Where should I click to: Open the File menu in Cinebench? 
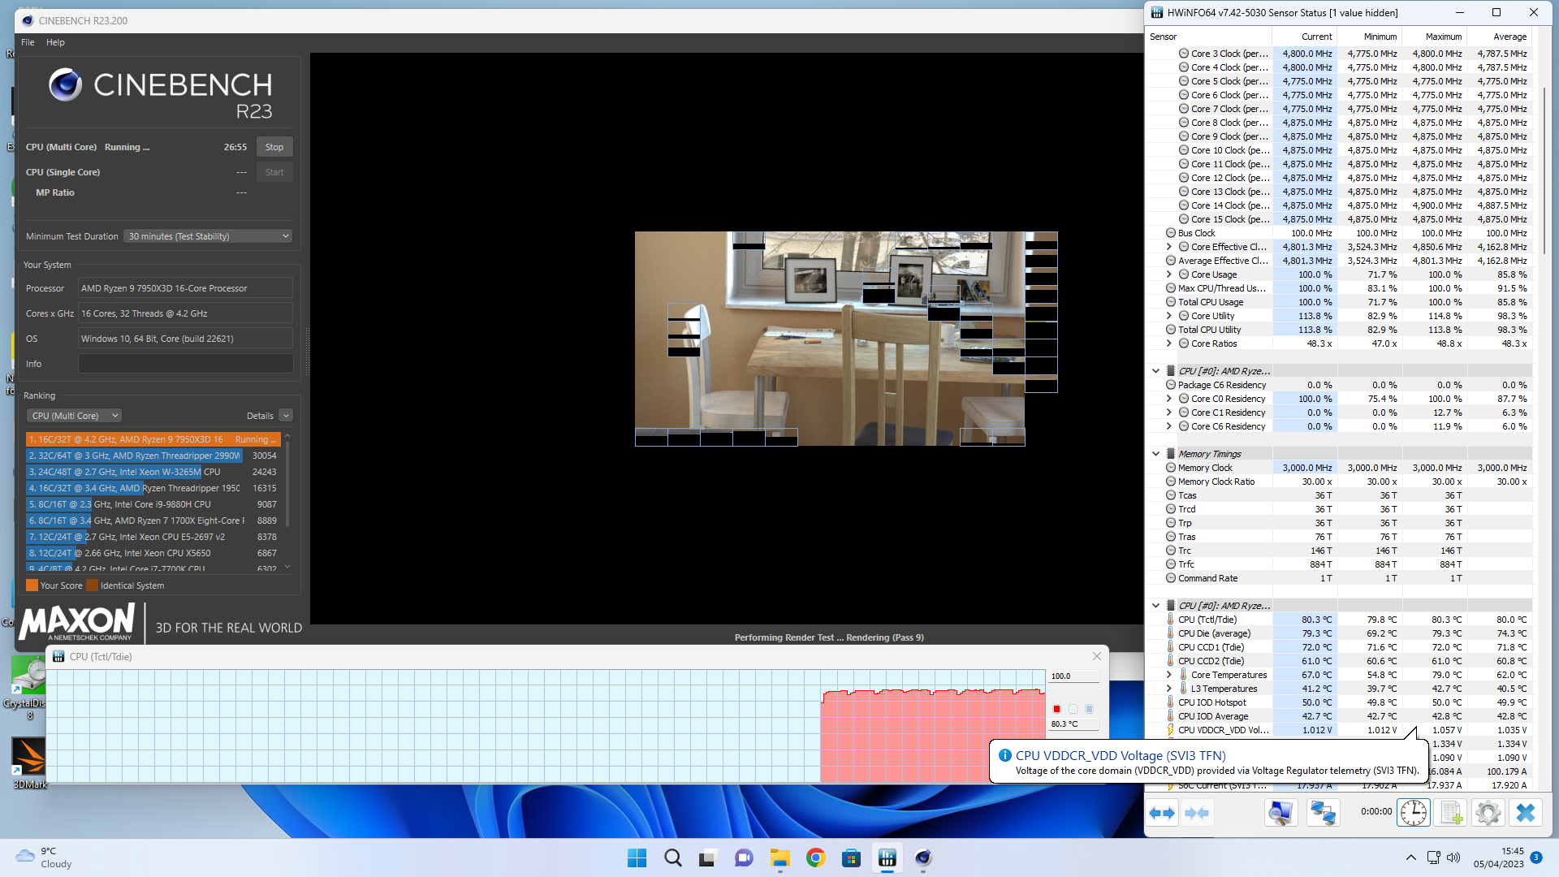(x=28, y=42)
